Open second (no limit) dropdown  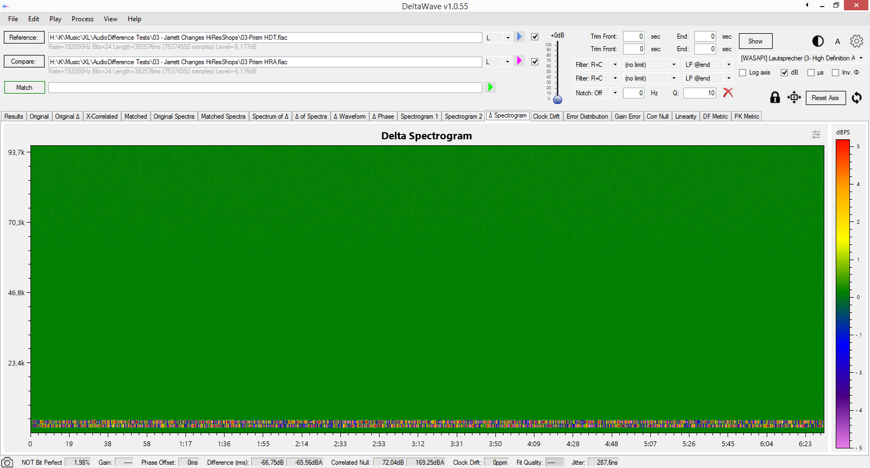650,78
